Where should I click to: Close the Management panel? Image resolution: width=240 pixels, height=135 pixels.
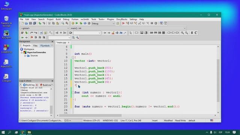pos(52,42)
